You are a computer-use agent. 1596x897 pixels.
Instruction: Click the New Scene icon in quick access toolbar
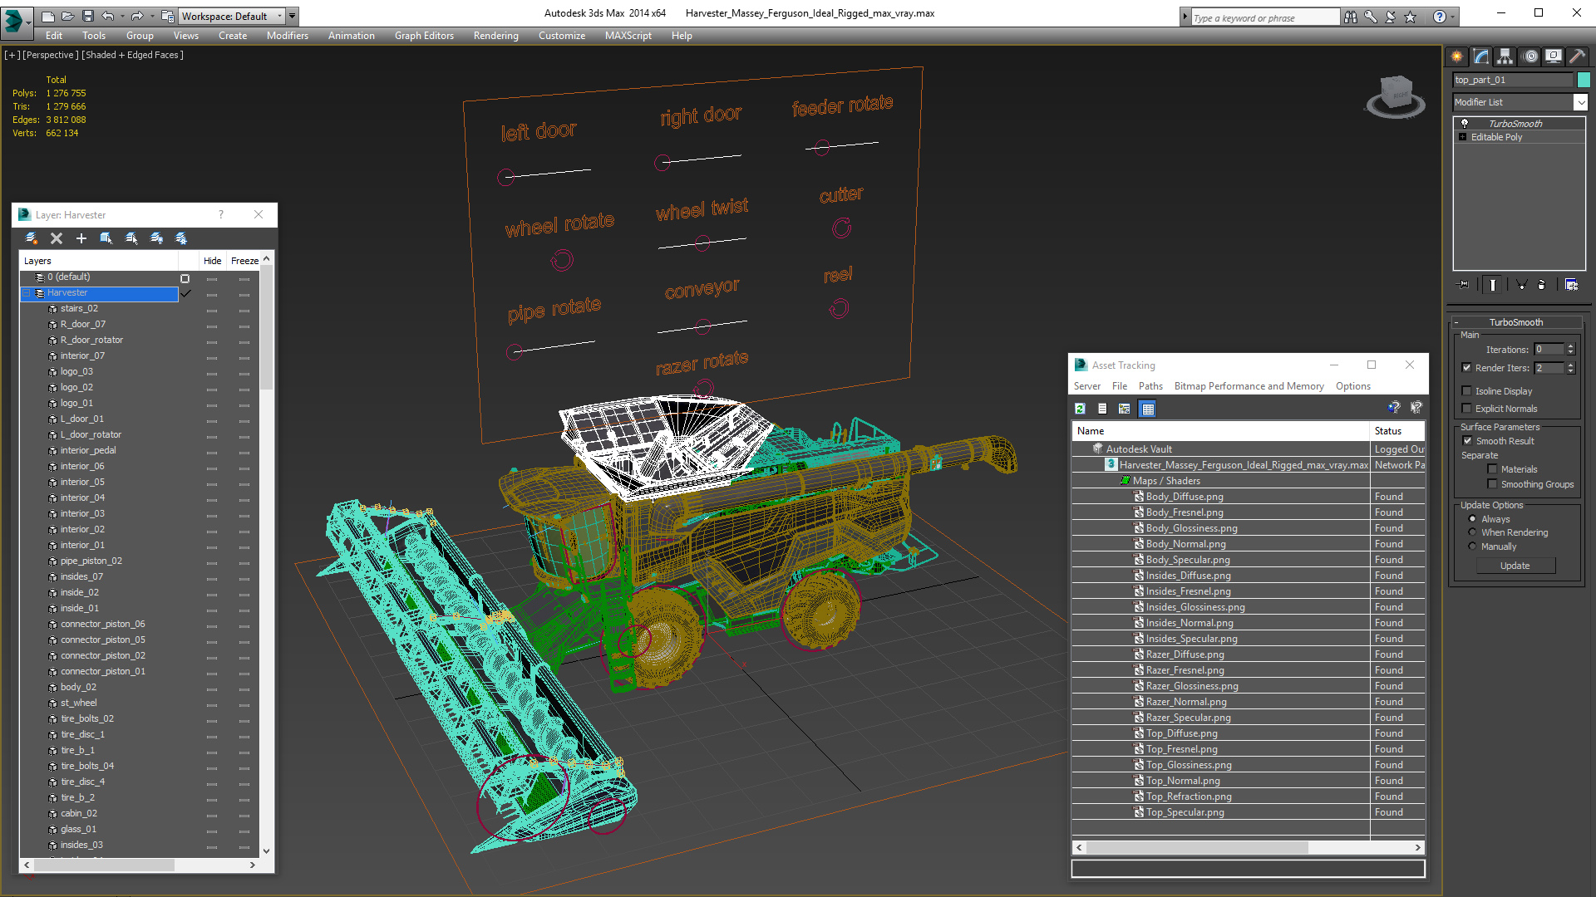[47, 16]
